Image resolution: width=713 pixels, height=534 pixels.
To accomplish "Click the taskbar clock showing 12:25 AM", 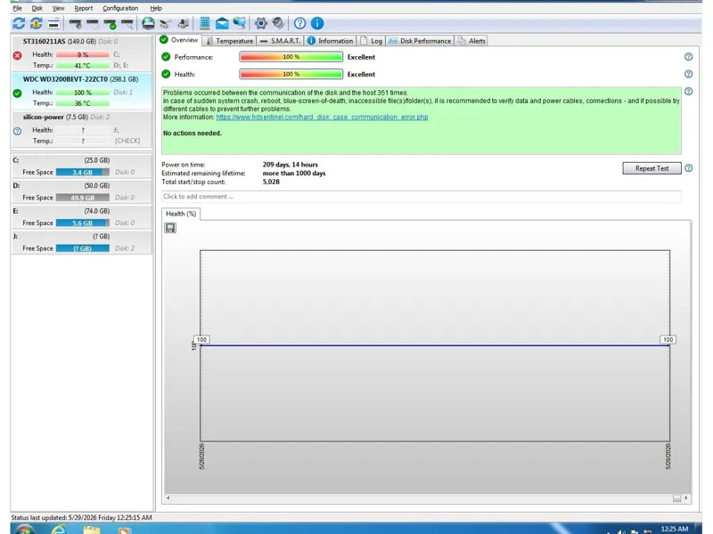I will 675,529.
